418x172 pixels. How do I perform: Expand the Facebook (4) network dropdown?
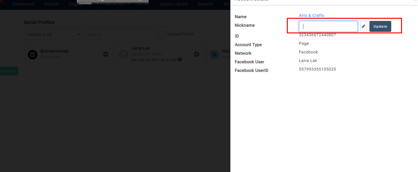click(53, 34)
